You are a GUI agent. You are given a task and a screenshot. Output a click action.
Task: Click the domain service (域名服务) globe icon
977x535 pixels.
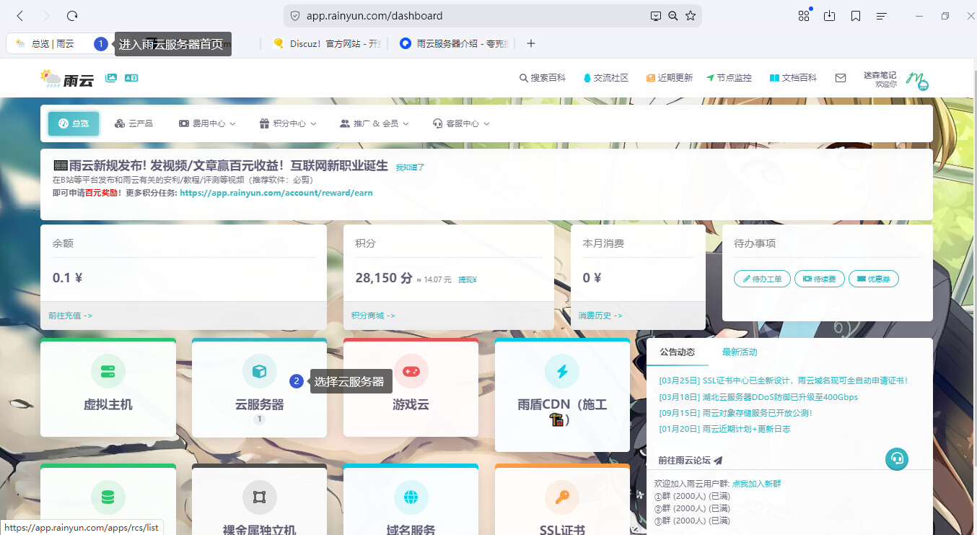(411, 497)
